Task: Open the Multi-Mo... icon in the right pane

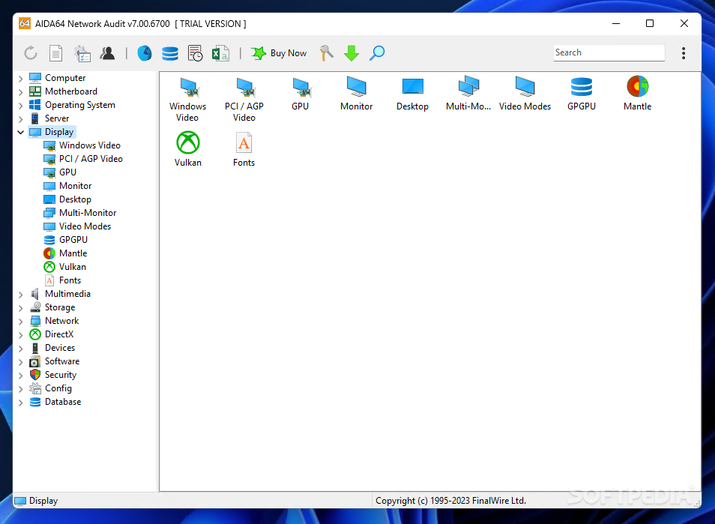Action: (x=468, y=94)
